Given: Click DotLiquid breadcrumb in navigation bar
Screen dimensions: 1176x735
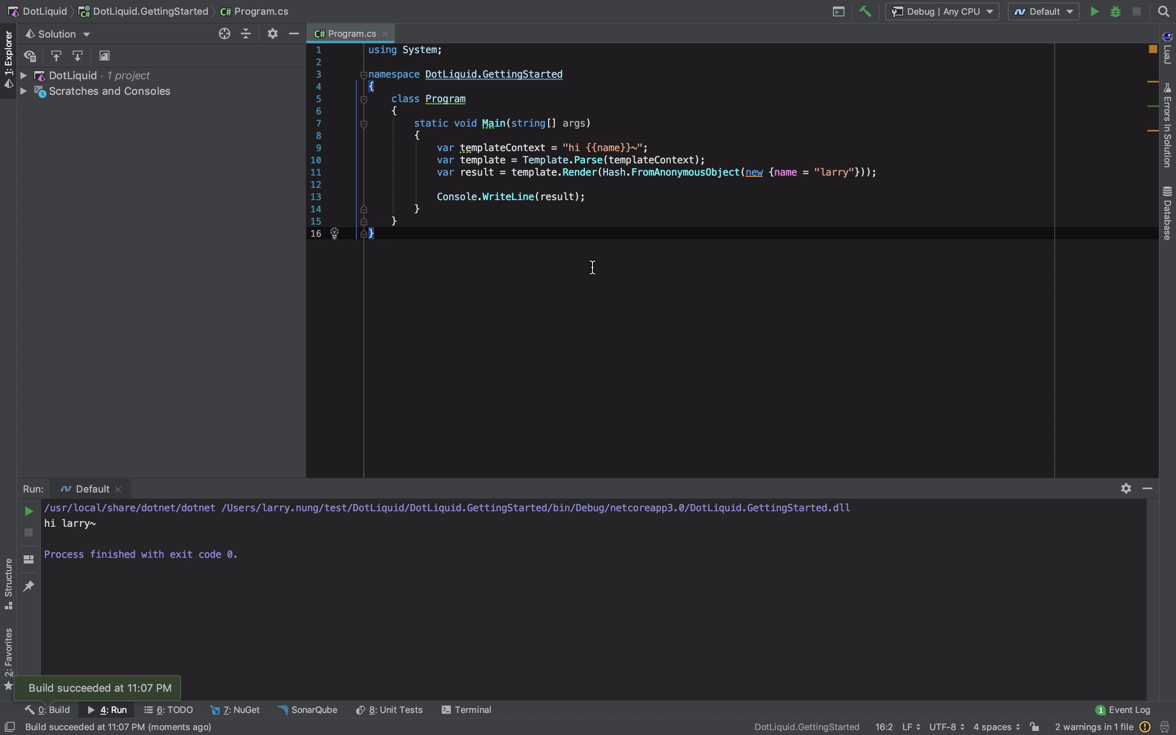Looking at the screenshot, I should click(x=38, y=11).
